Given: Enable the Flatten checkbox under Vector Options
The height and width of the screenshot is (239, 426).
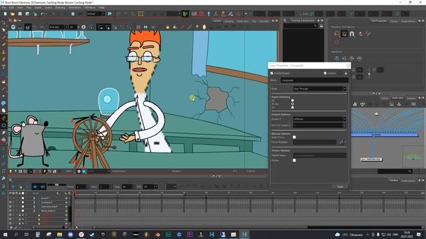Looking at the screenshot, I should coord(294,161).
